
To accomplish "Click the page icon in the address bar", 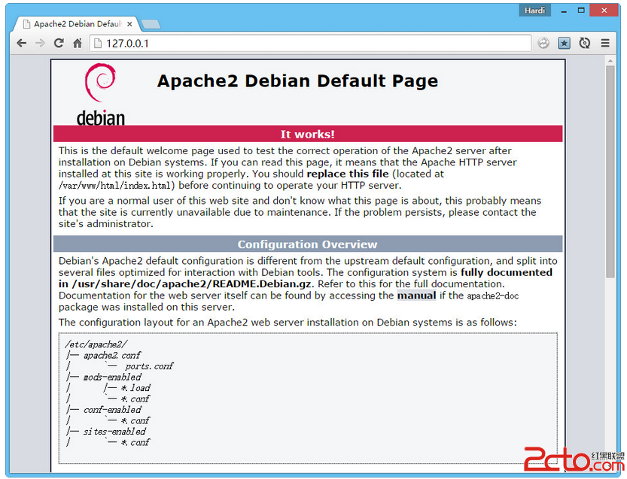I will click(98, 43).
